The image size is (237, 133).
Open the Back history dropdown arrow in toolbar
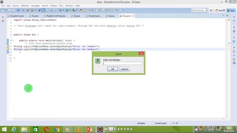[x=117, y=10]
